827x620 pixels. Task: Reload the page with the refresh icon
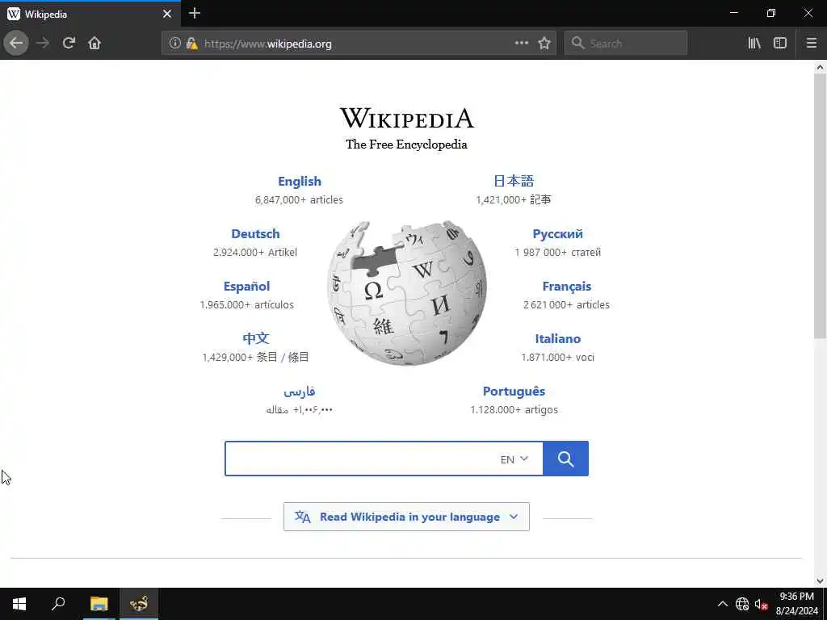click(69, 44)
